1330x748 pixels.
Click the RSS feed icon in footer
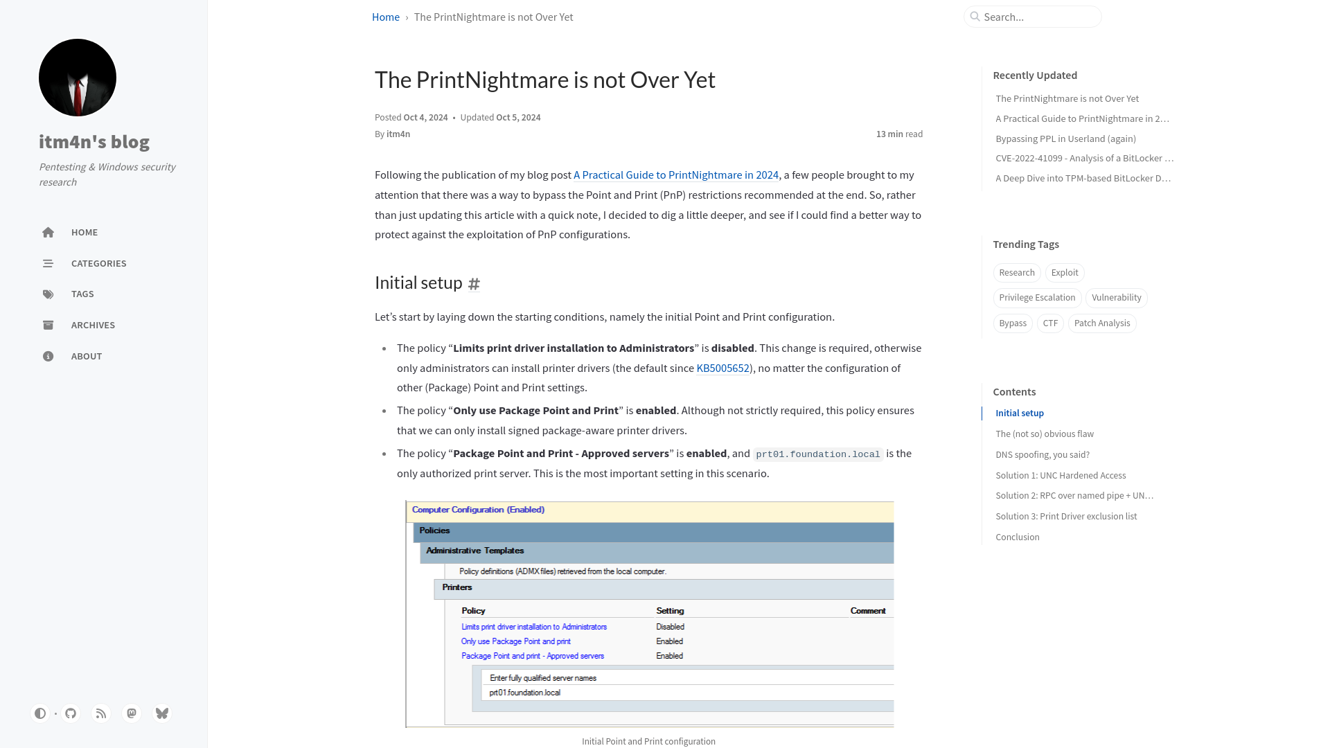[100, 713]
